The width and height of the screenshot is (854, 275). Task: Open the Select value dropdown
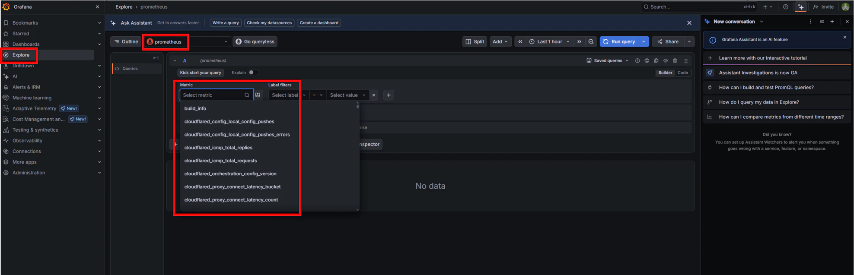pos(348,95)
